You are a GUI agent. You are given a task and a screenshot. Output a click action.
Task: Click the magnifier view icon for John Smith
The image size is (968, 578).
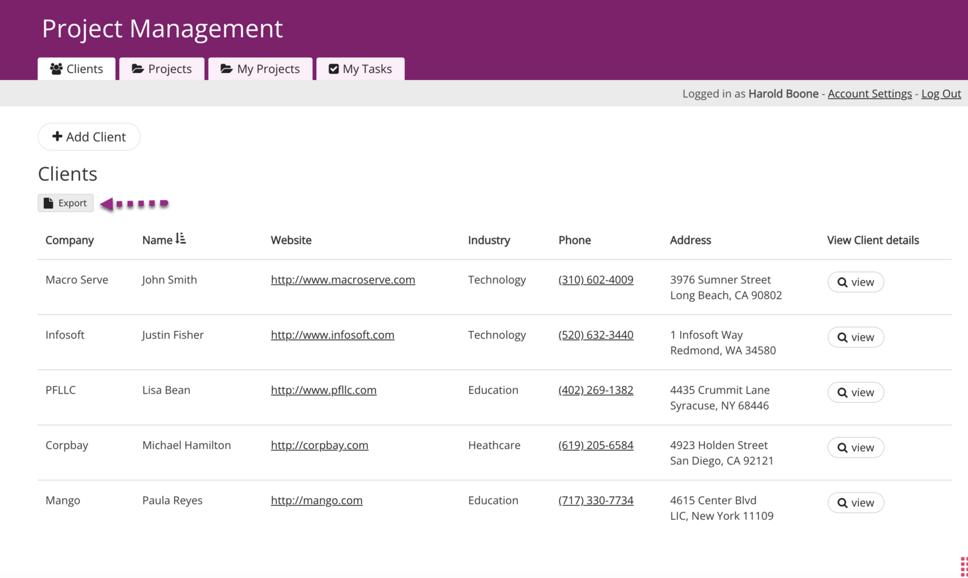(842, 283)
